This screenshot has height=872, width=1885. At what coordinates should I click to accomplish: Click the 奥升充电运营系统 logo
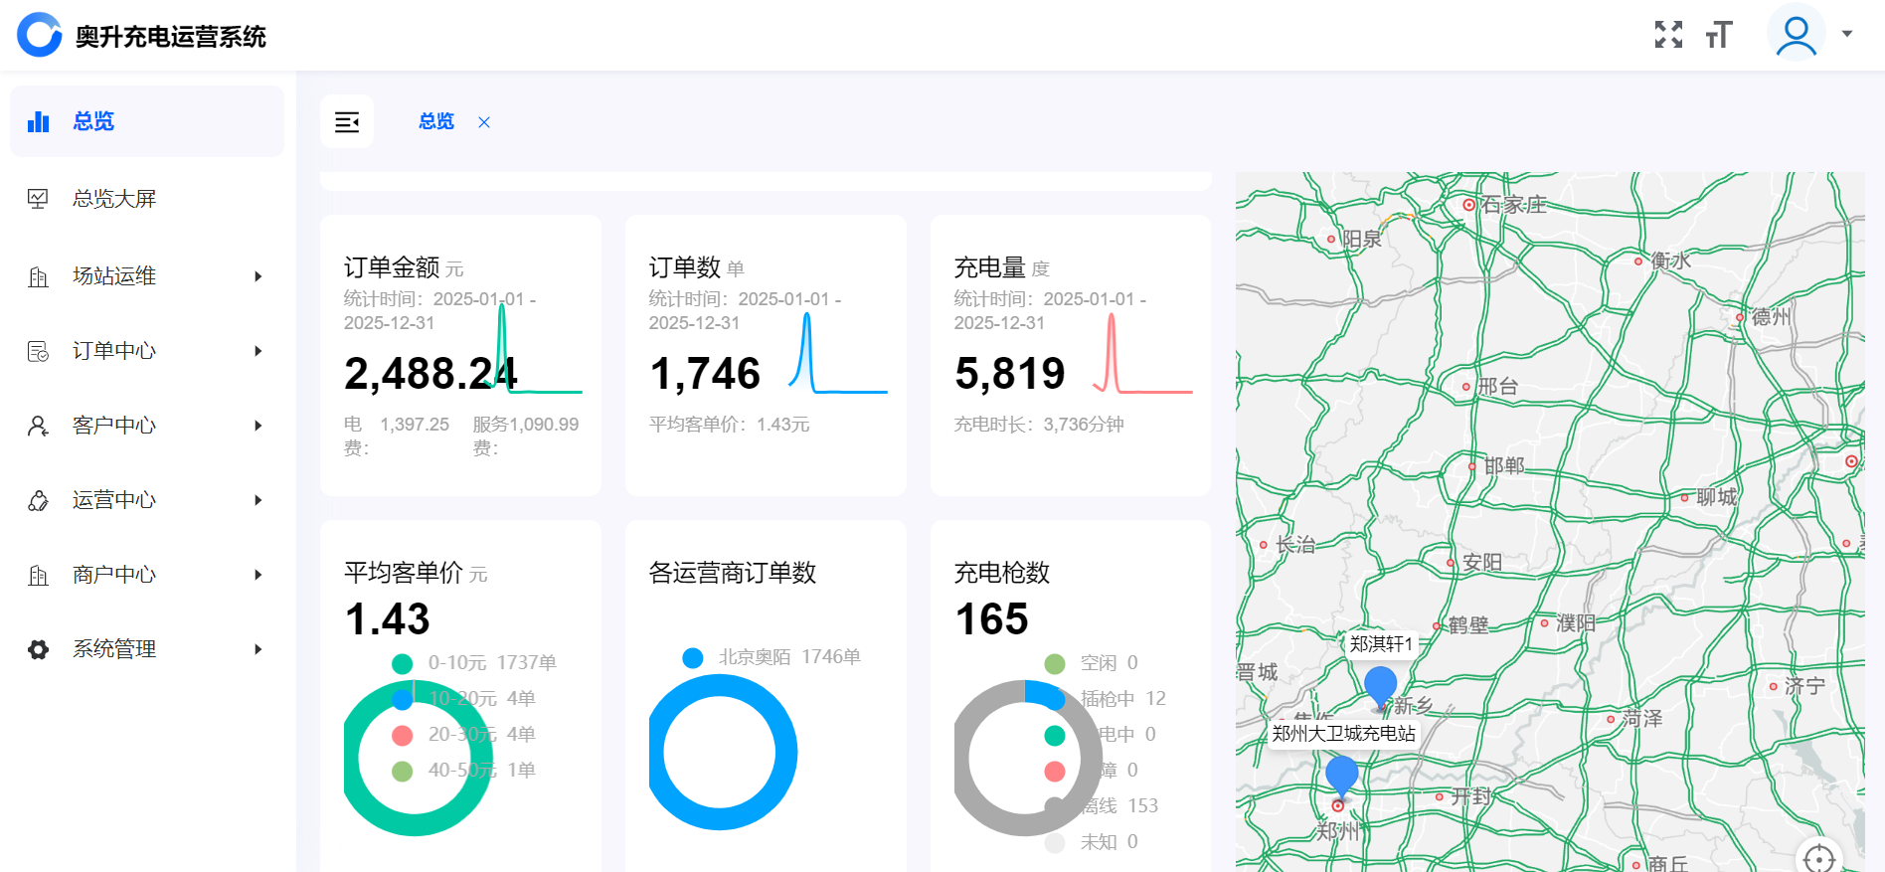[40, 36]
